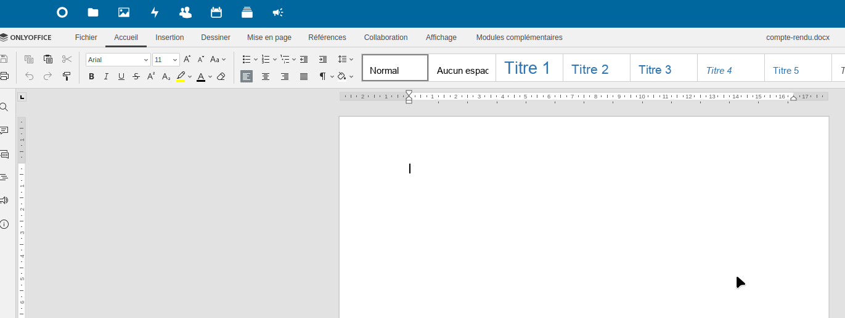Switch to the Collaboration tab
845x318 pixels.
point(386,38)
